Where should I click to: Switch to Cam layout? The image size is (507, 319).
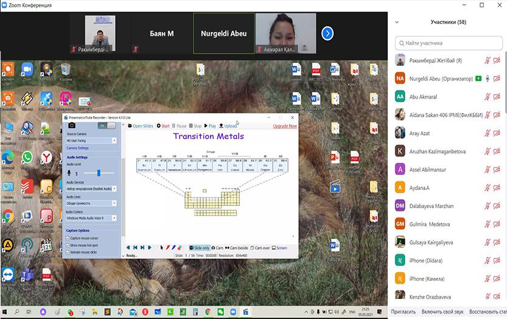[x=217, y=248]
